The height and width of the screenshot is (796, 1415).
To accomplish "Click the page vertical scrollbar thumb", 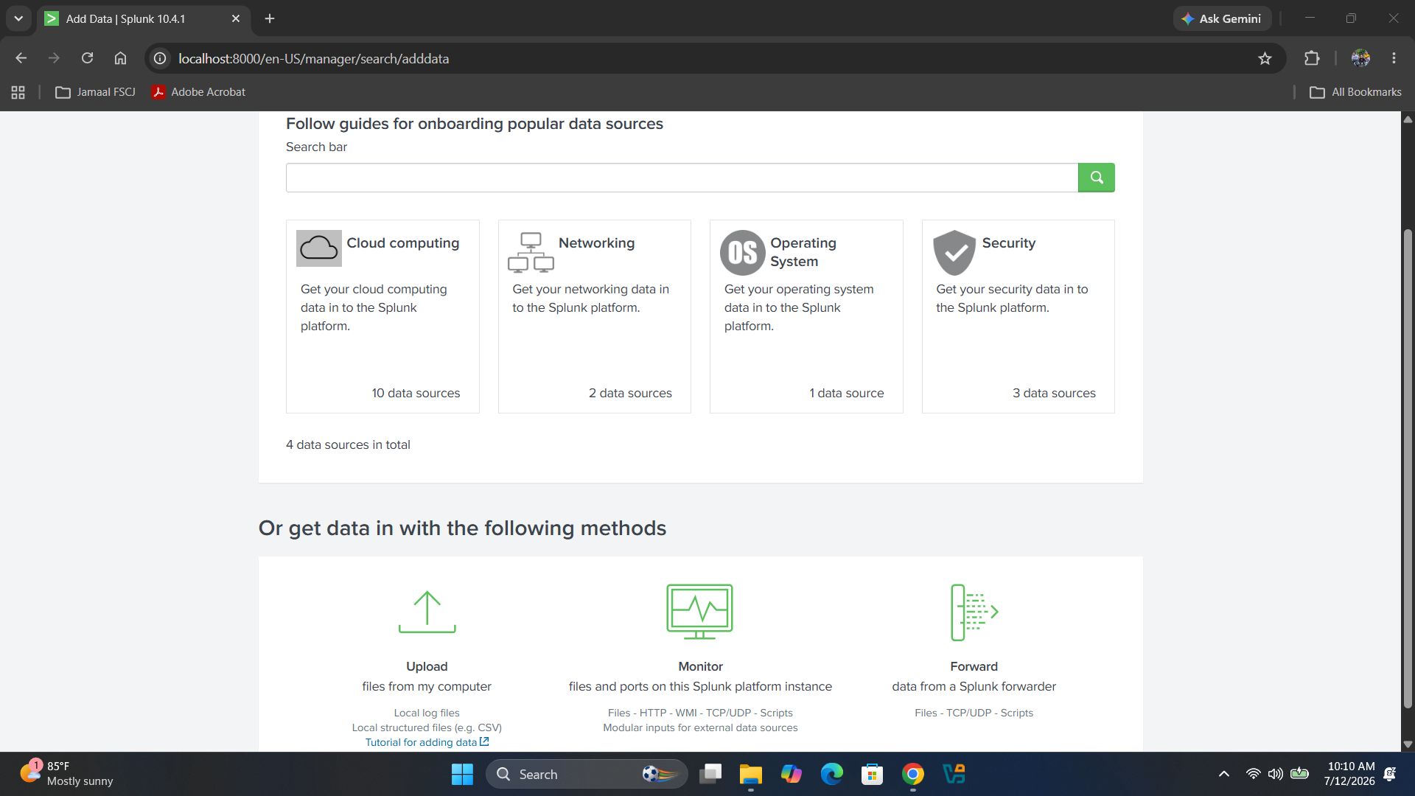I will click(1408, 469).
